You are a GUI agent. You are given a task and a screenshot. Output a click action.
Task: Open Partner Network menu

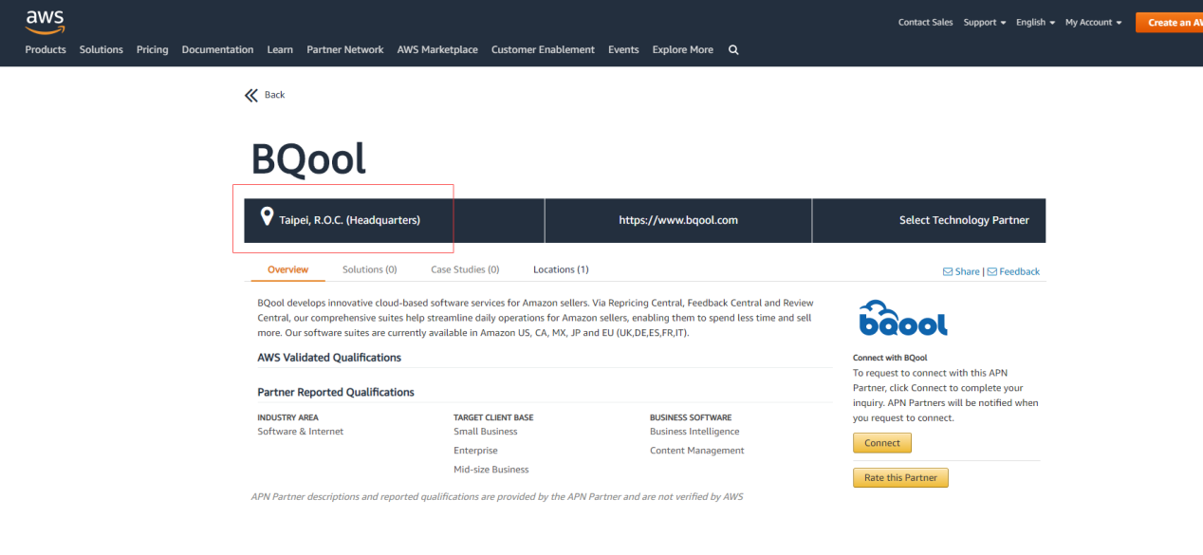pos(345,49)
